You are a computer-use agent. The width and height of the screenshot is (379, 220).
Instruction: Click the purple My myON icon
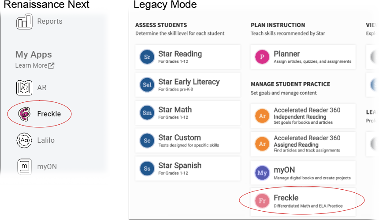tap(262, 173)
